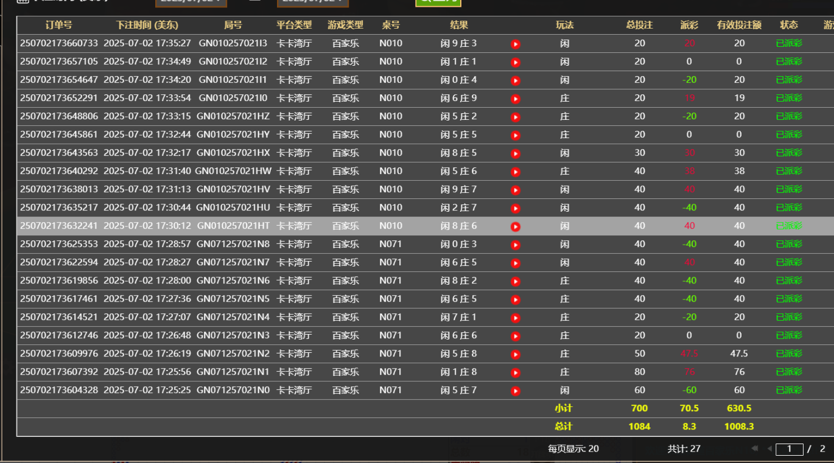The height and width of the screenshot is (463, 834).
Task: Open video replay for round GN010257021I0
Action: [516, 99]
